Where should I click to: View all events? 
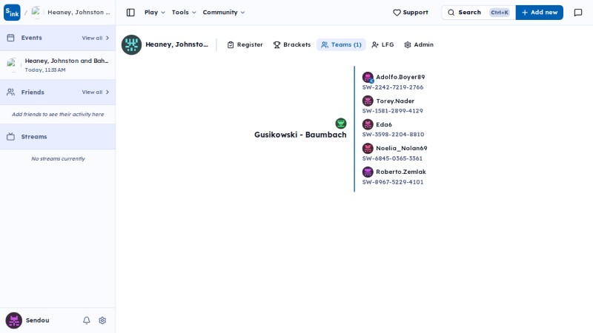point(96,38)
